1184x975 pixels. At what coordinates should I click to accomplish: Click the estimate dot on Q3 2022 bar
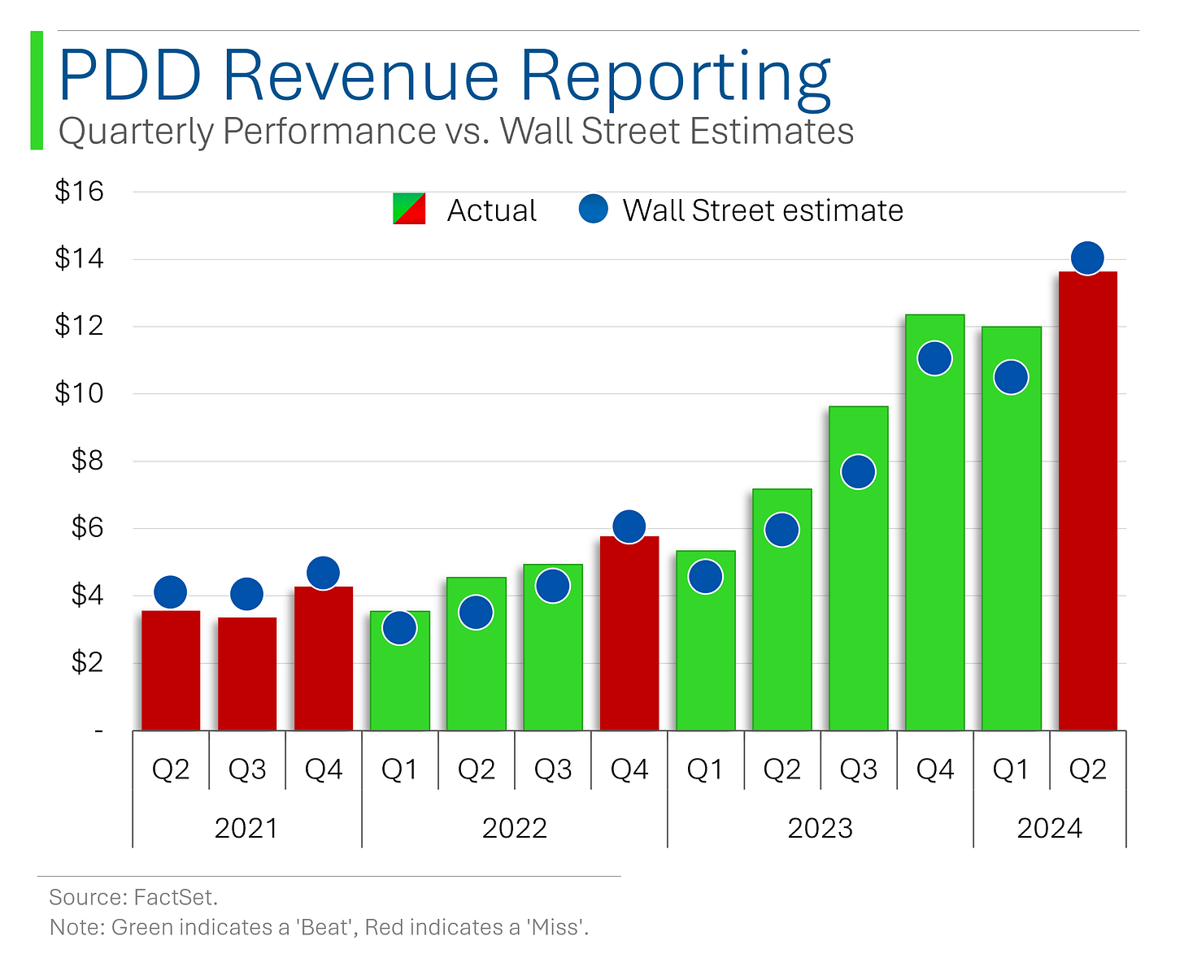point(553,586)
